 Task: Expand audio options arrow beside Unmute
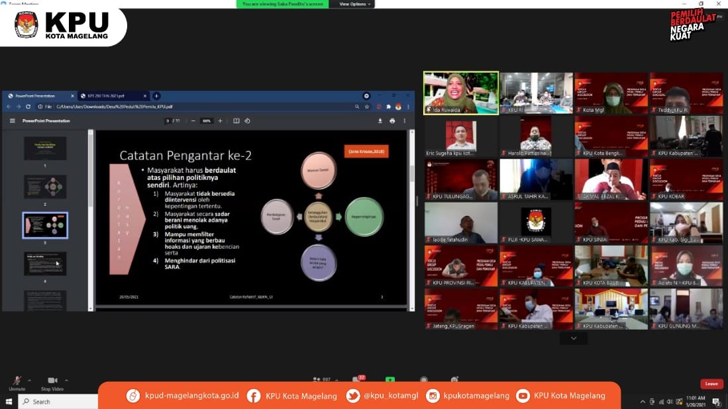[x=30, y=380]
